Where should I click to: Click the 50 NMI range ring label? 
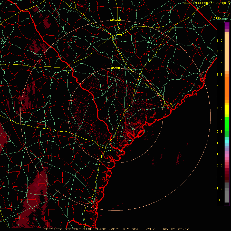point(115,68)
